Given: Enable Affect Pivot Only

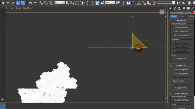Looking at the screenshot, I should [182, 28].
